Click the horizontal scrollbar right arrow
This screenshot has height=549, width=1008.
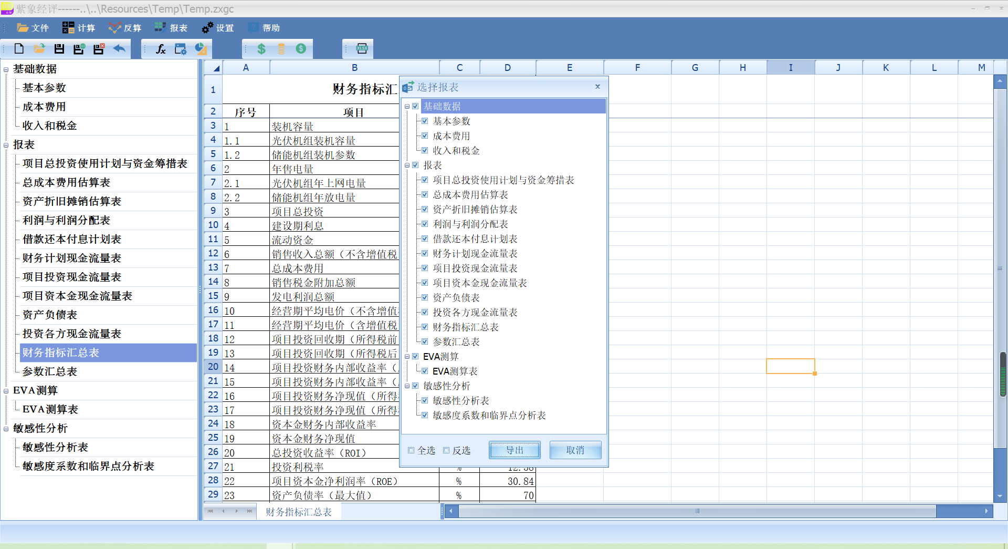986,511
